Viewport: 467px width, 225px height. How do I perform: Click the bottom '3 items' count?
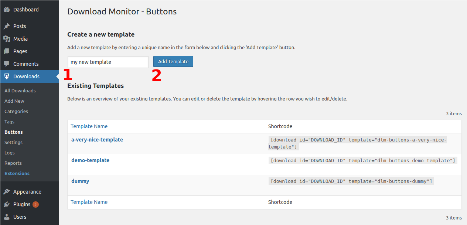tap(454, 218)
